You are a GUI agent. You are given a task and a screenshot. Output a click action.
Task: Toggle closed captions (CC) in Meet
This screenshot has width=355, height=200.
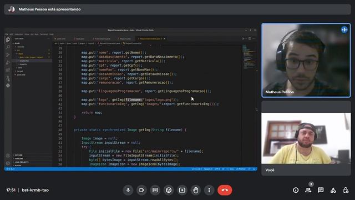click(x=155, y=190)
